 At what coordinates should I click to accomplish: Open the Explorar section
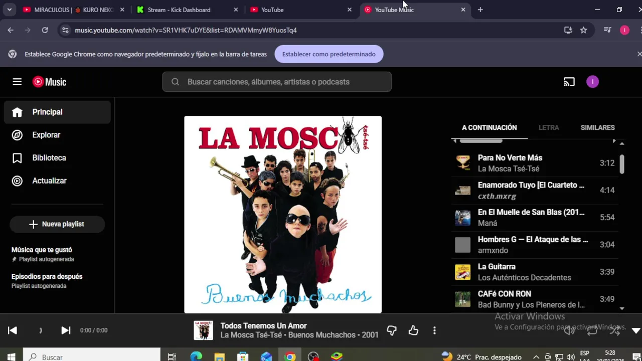tap(57, 135)
